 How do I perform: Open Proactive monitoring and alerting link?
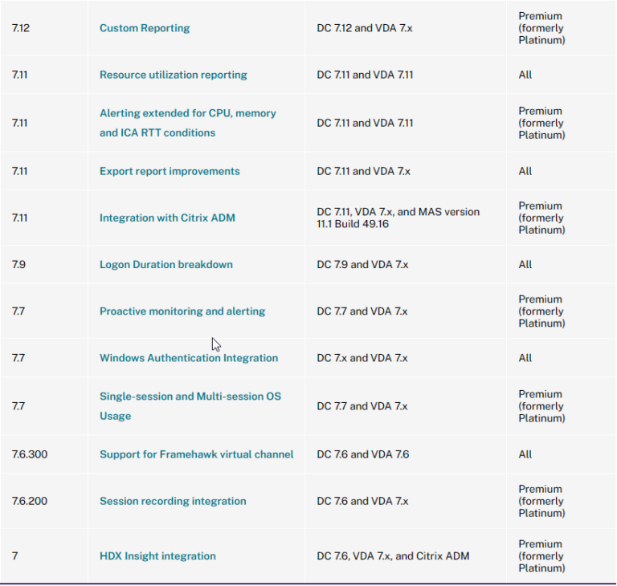click(x=182, y=311)
